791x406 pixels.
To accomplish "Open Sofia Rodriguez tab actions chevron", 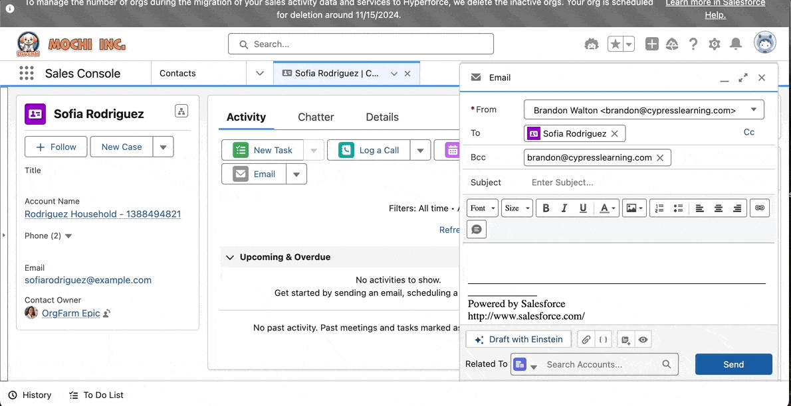I will point(394,74).
